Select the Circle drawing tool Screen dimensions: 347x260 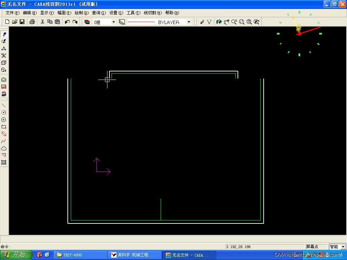(4, 120)
